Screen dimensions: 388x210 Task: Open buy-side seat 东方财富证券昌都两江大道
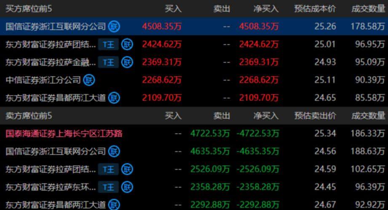[x=56, y=98]
